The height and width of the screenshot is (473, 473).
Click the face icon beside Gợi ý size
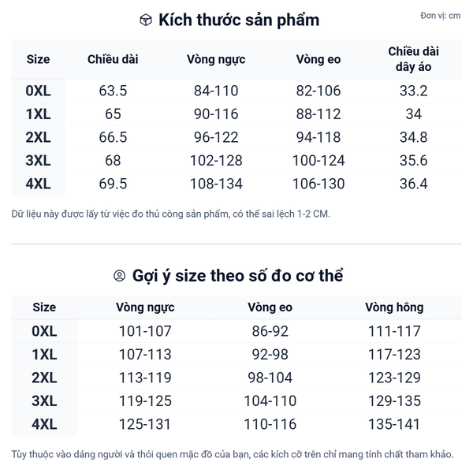tap(120, 276)
